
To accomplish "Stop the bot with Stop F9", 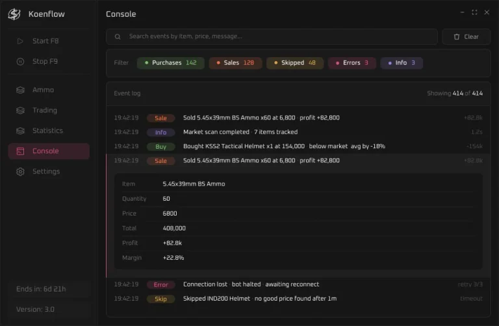I will 49,62.
